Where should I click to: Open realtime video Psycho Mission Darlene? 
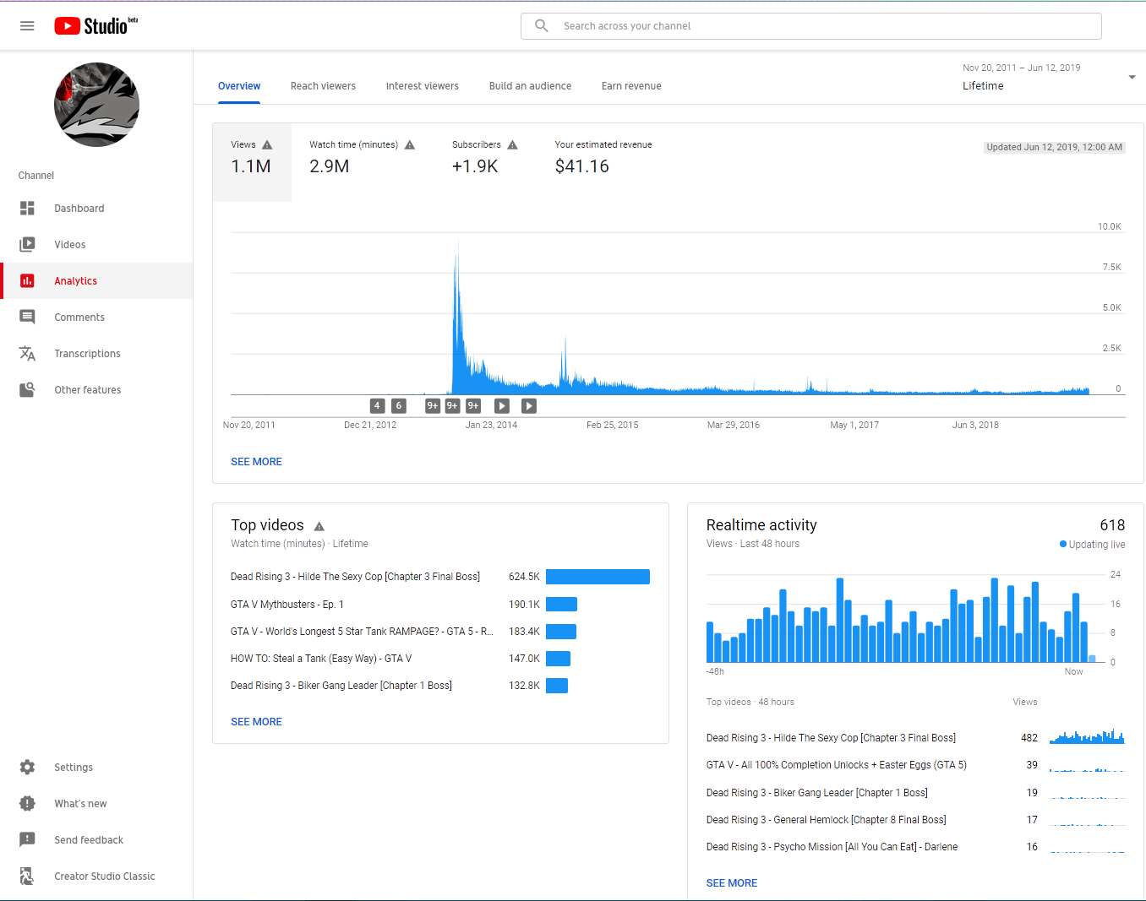[832, 847]
